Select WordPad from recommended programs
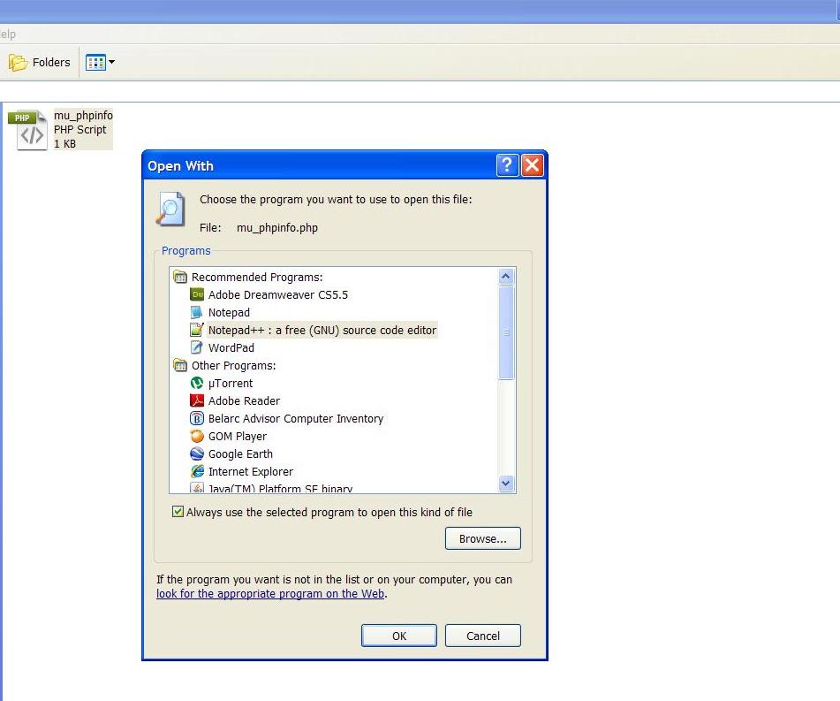The image size is (840, 701). coord(231,347)
